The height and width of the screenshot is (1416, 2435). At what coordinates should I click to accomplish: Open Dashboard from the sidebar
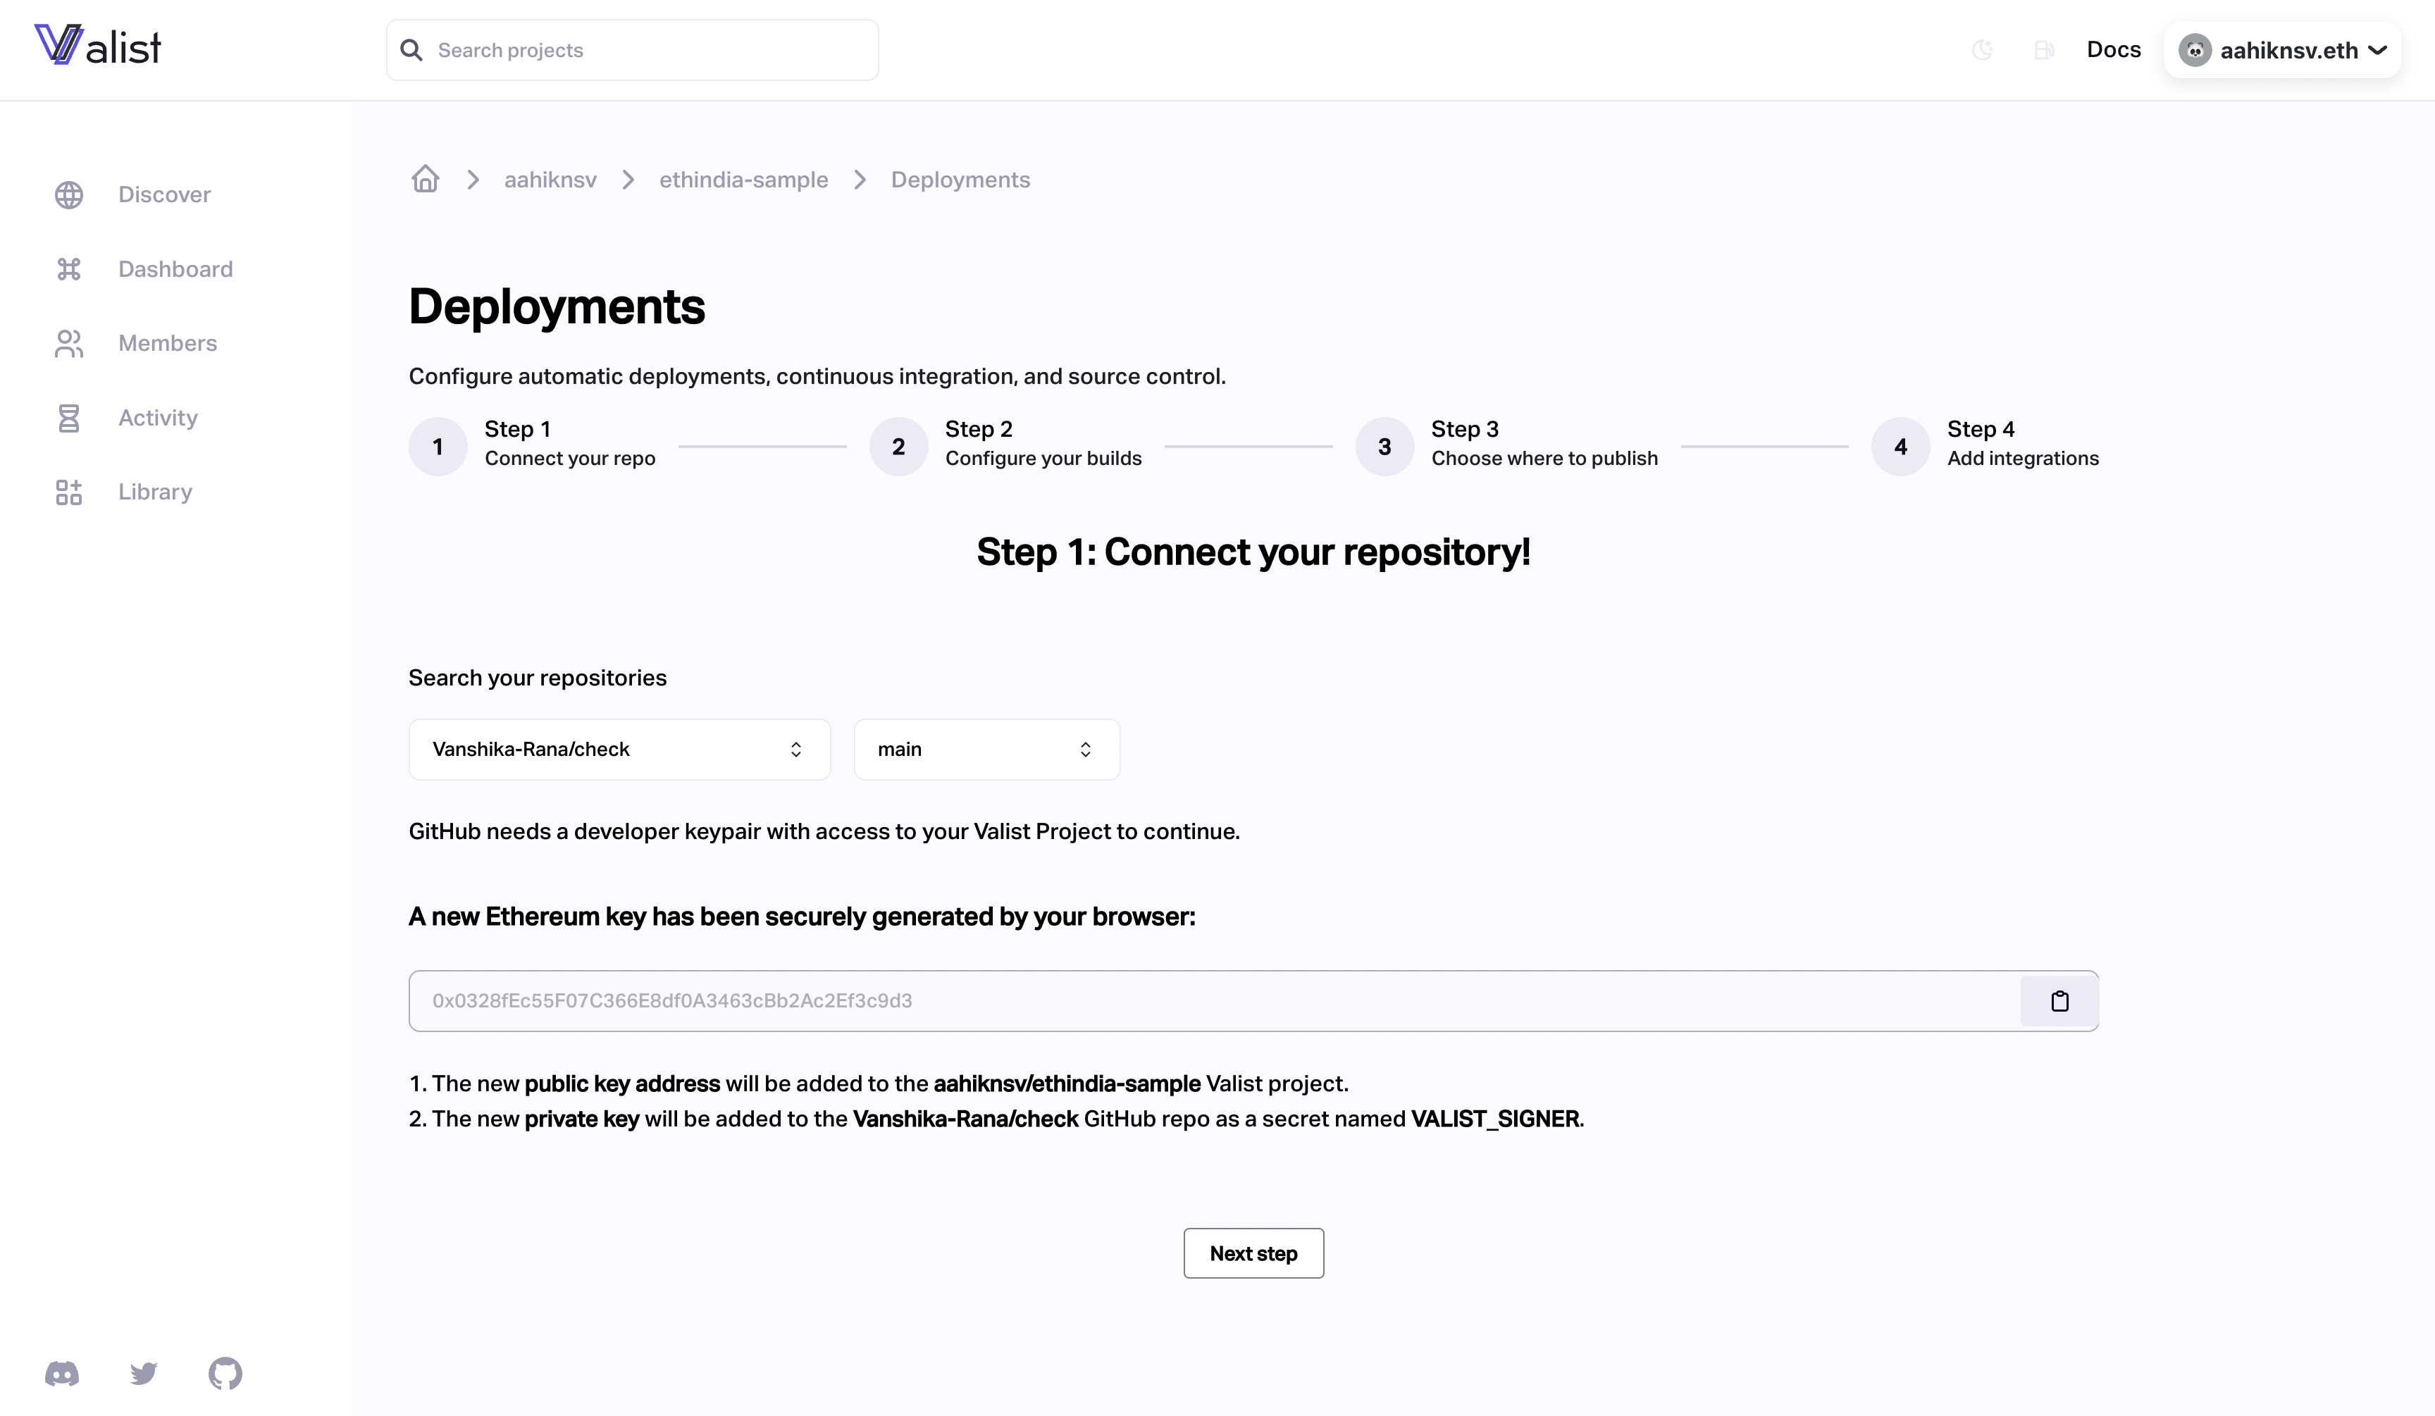point(175,270)
